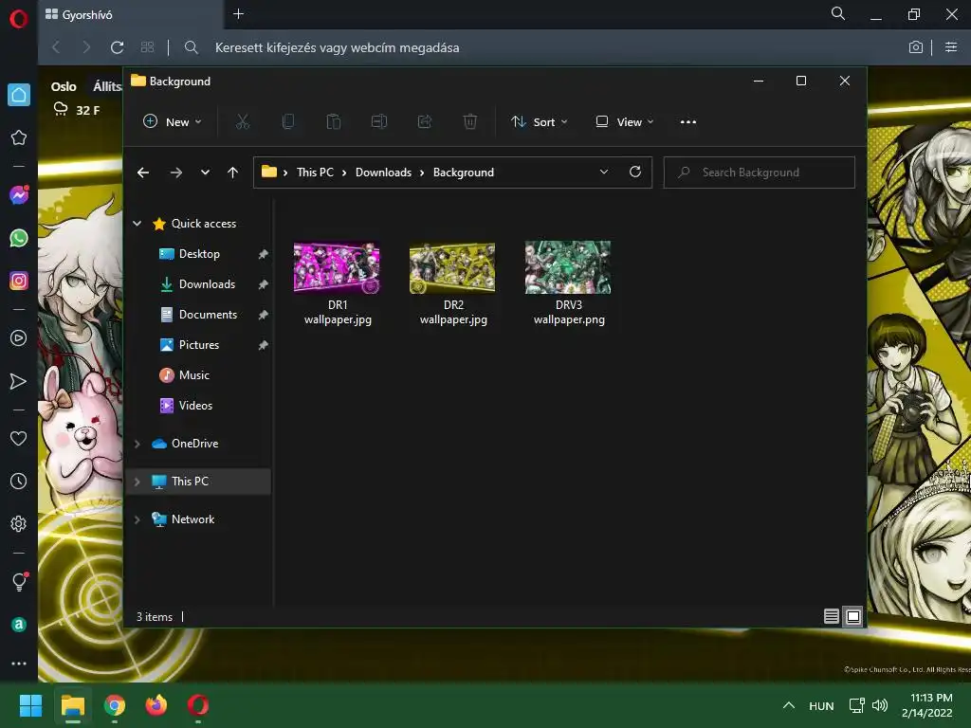This screenshot has width=971, height=728.
Task: Open Opera sidebar heart pinboards
Action: [19, 439]
